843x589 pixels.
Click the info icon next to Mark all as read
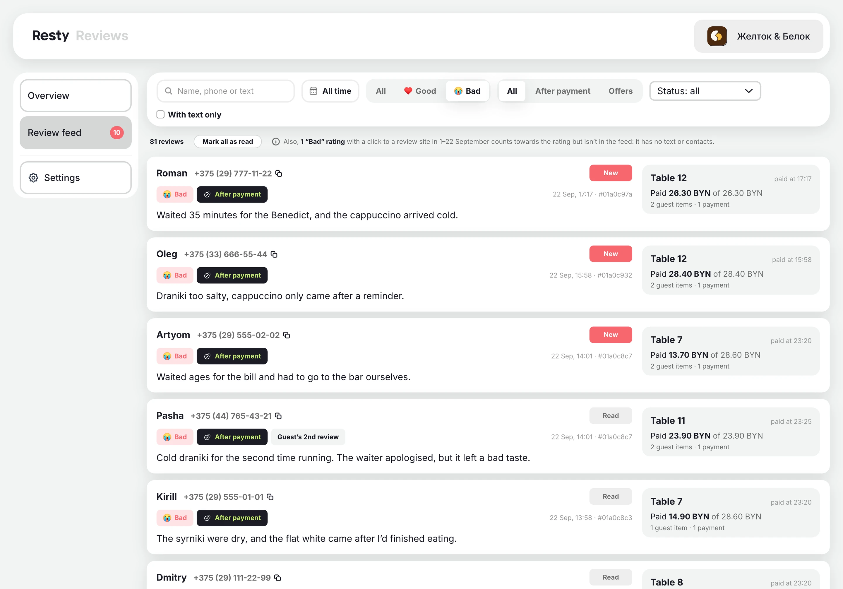click(x=276, y=141)
